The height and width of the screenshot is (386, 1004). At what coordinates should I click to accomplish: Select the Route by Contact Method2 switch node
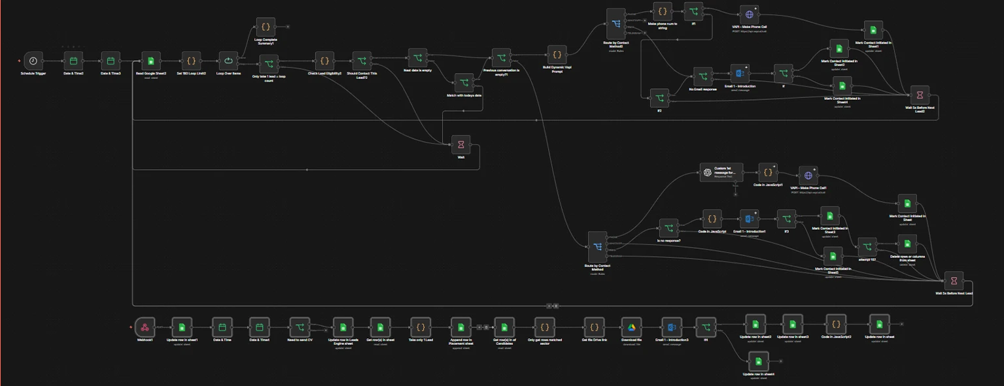(617, 24)
